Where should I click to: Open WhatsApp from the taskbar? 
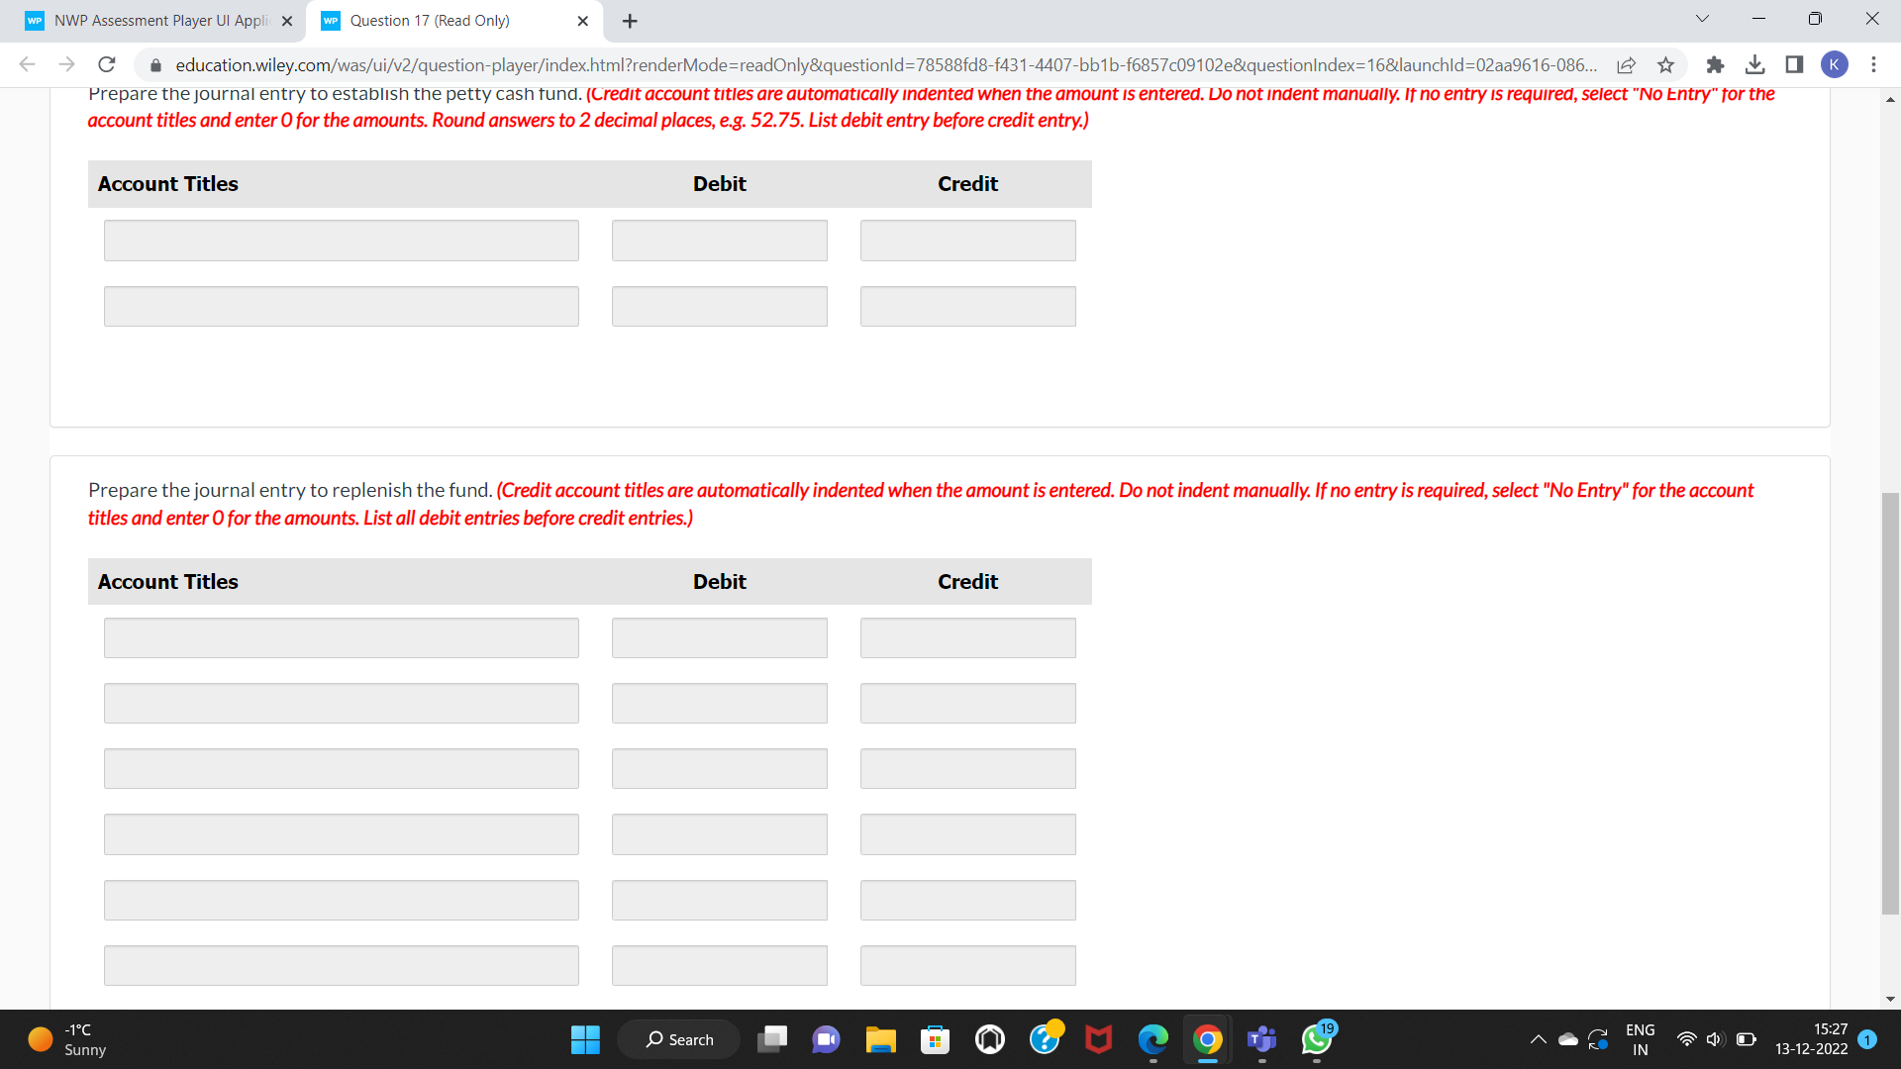pyautogui.click(x=1317, y=1040)
